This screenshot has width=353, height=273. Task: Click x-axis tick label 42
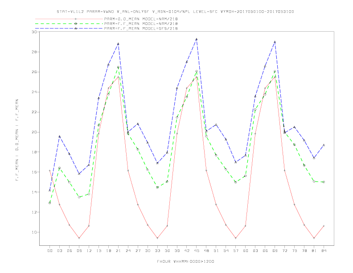point(187,251)
